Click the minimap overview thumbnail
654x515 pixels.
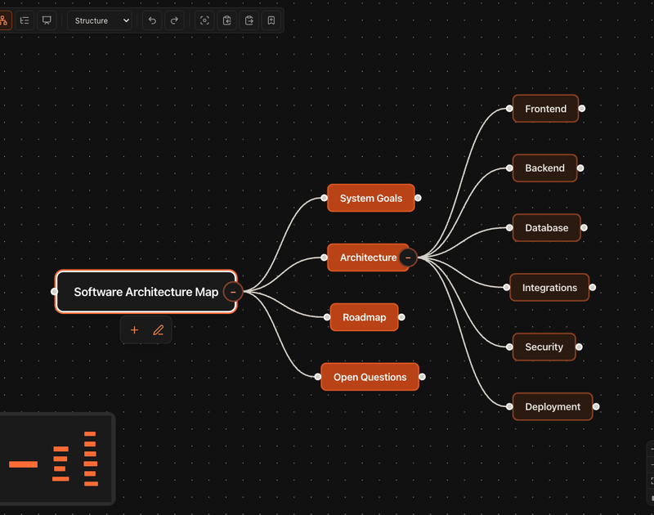coord(56,459)
